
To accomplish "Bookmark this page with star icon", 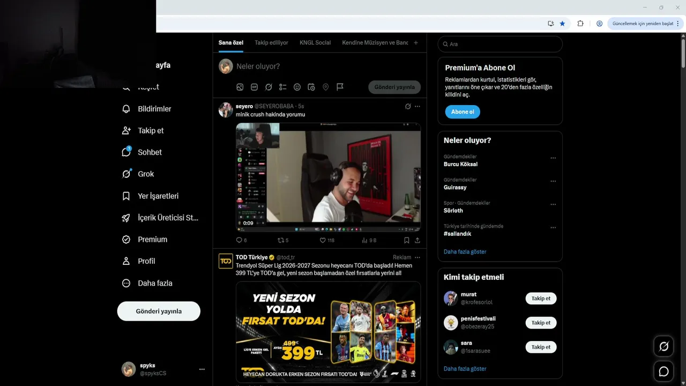I will coord(562,24).
